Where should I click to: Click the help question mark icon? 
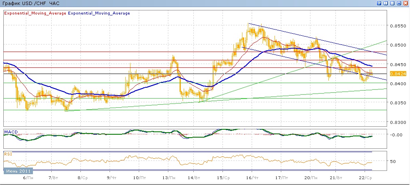click(x=379, y=3)
